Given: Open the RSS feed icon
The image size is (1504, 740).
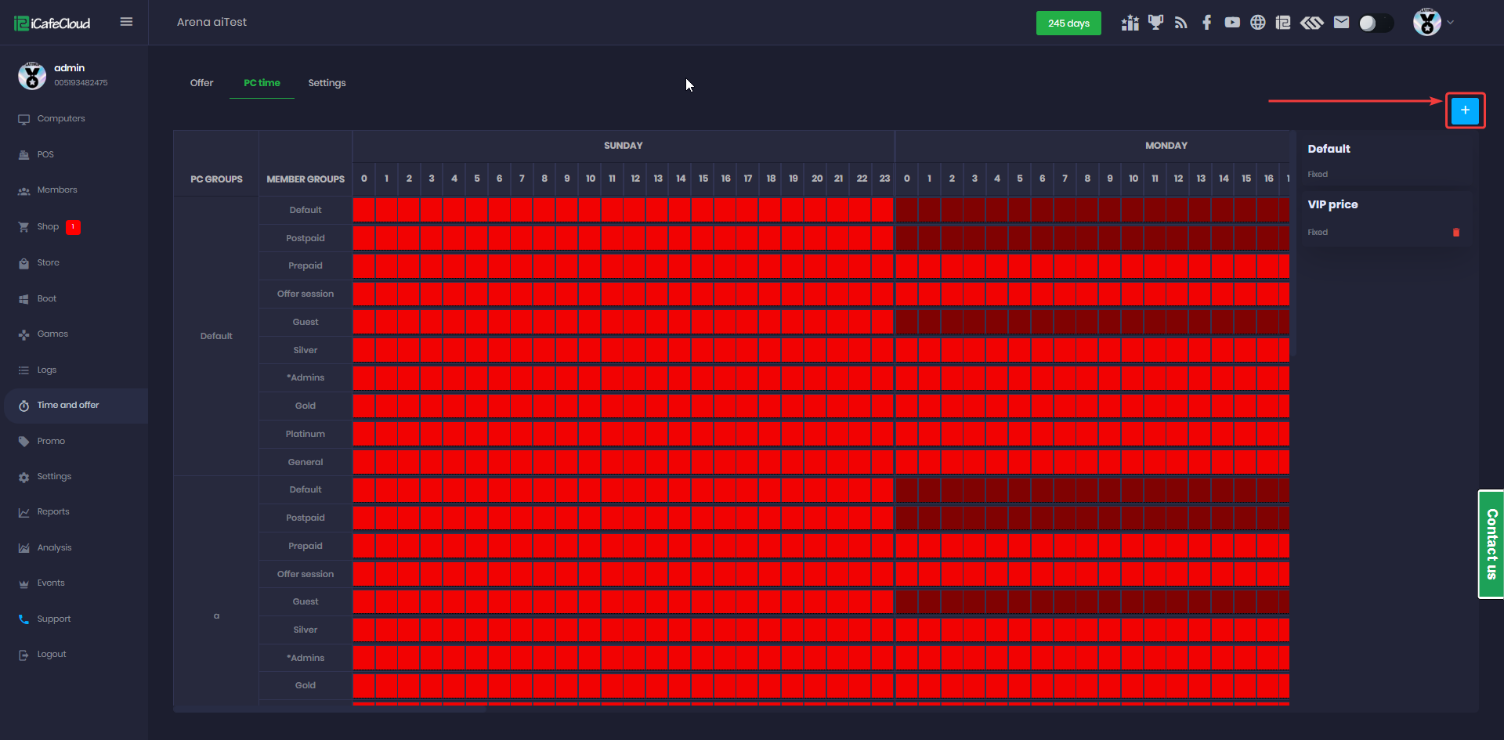Looking at the screenshot, I should (1181, 23).
